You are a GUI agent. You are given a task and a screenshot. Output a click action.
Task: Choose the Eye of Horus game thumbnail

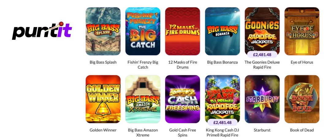pyautogui.click(x=302, y=31)
